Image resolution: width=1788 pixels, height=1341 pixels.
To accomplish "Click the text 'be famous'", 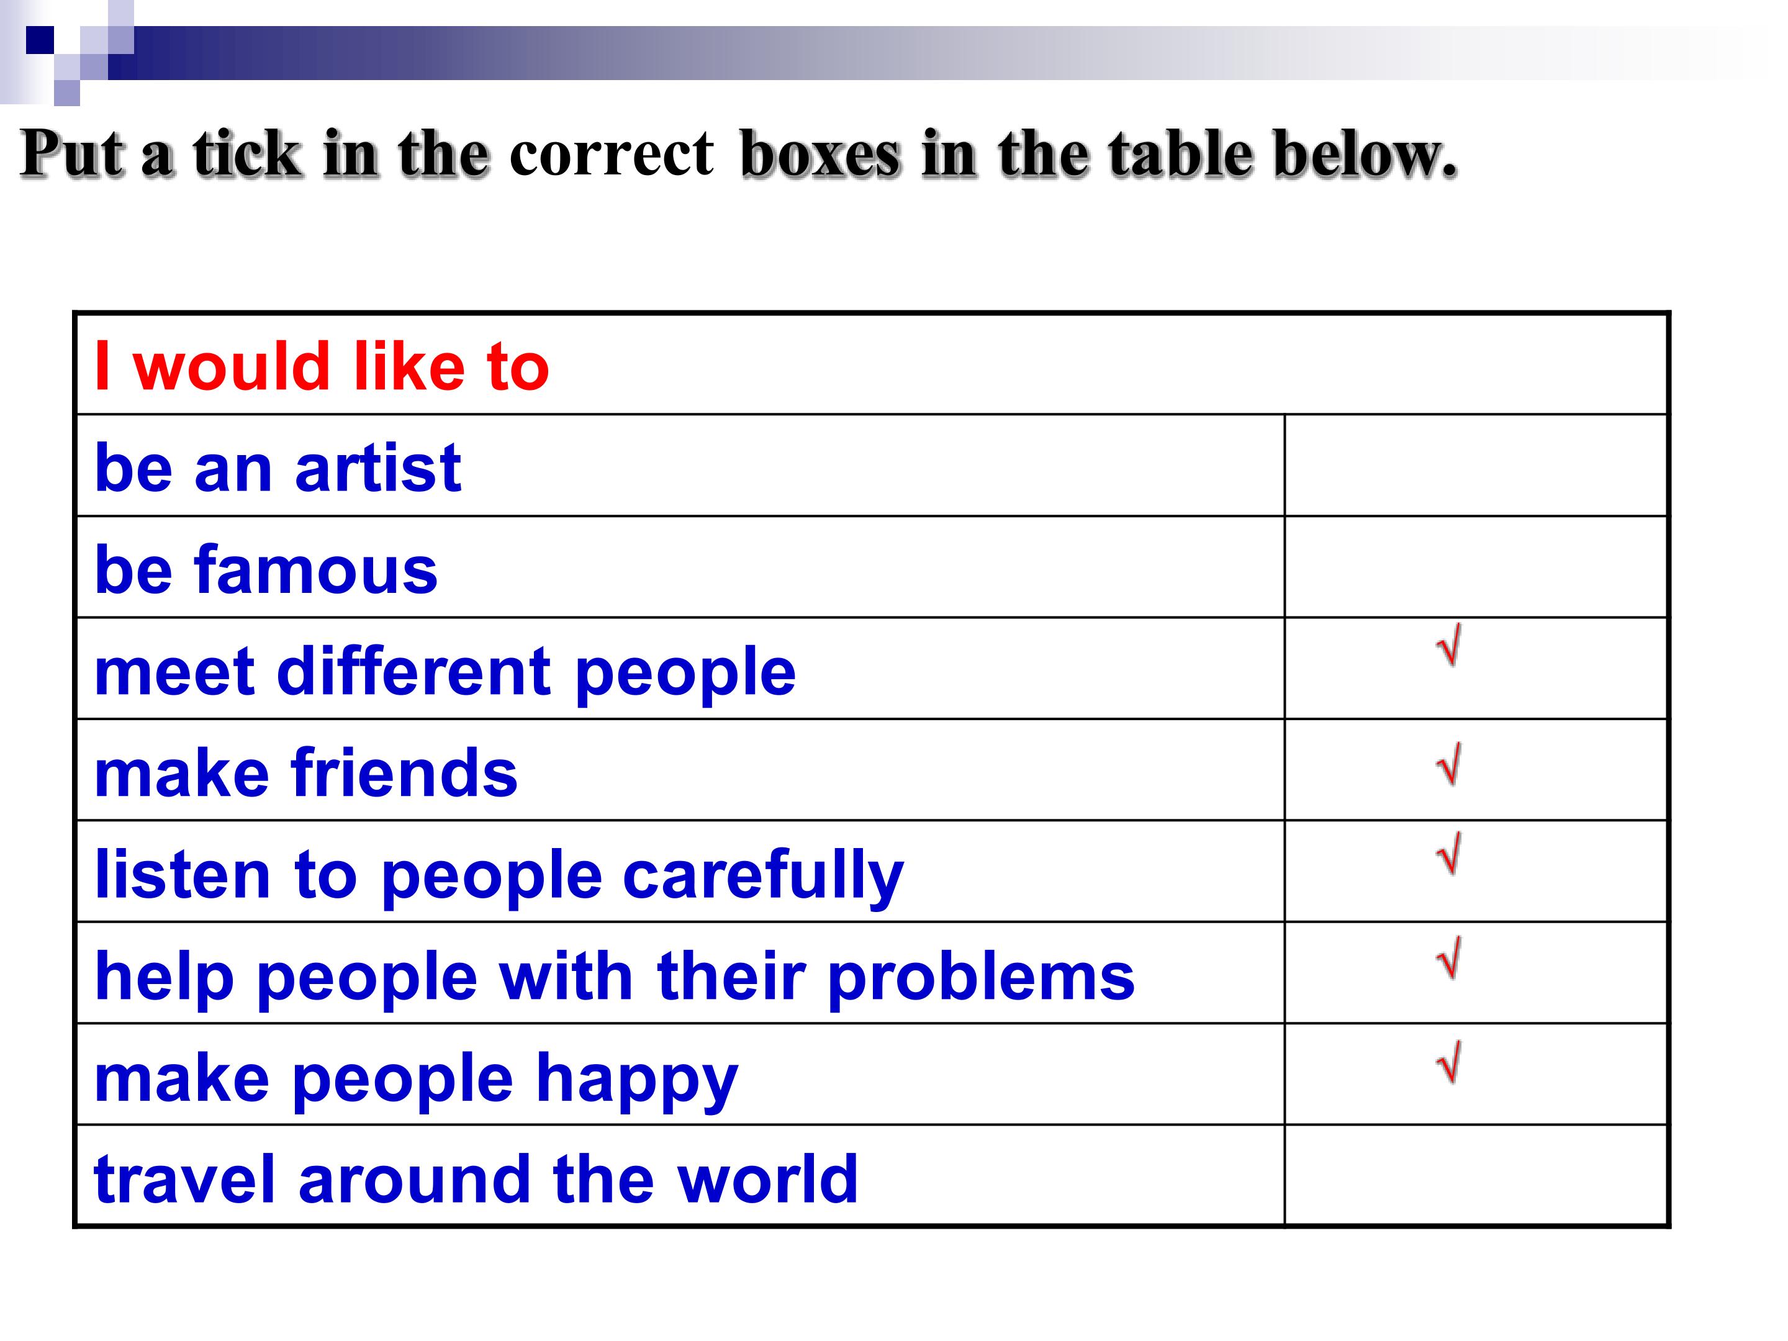I will coord(266,569).
